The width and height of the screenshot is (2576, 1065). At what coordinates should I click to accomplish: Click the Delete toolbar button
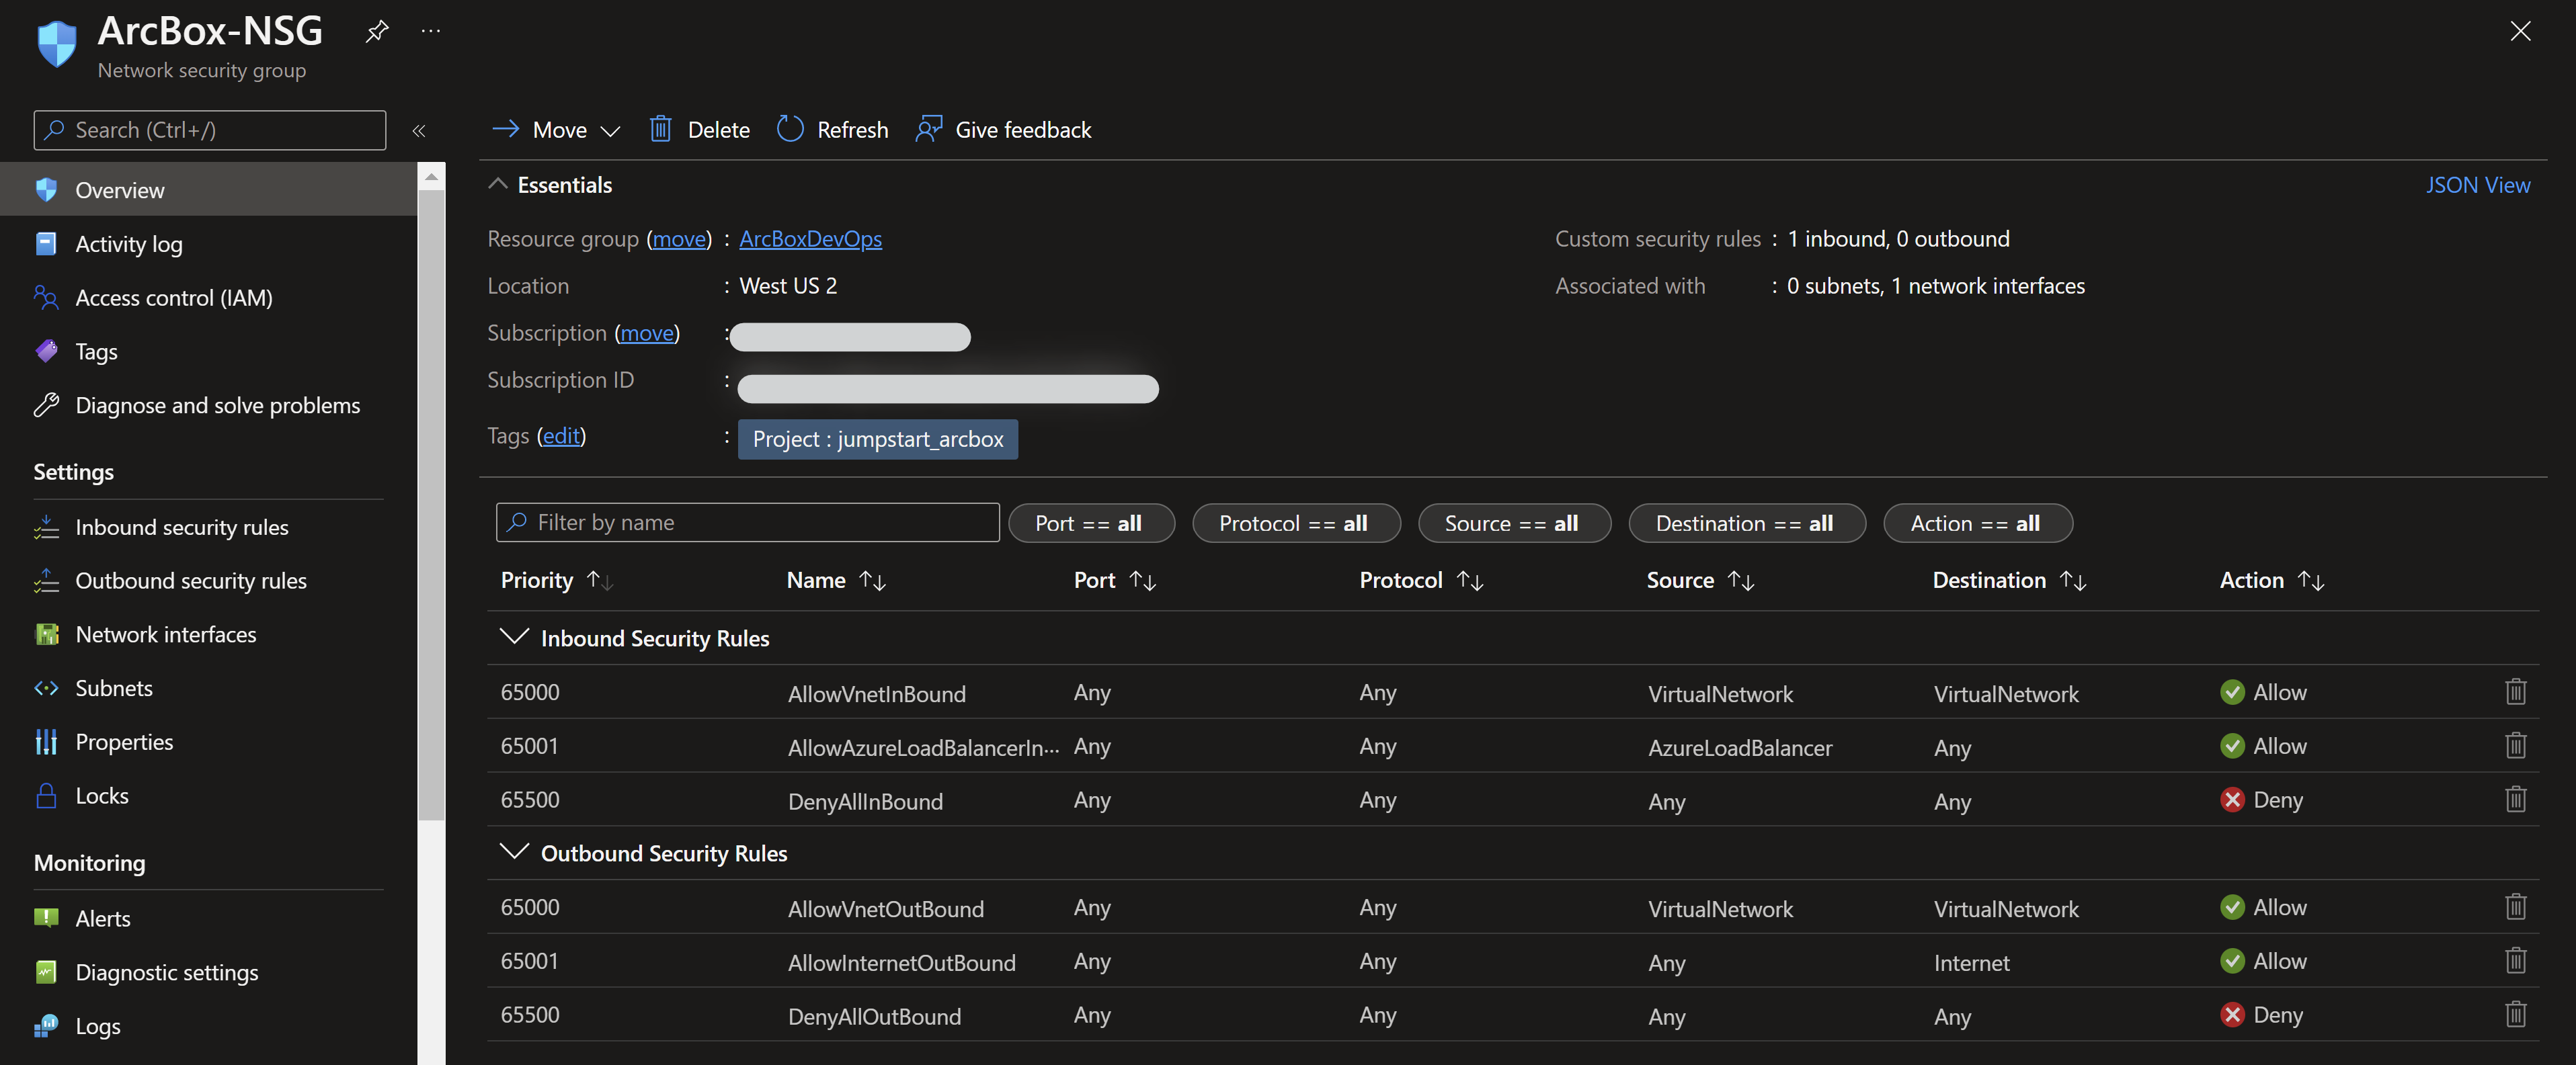point(699,130)
